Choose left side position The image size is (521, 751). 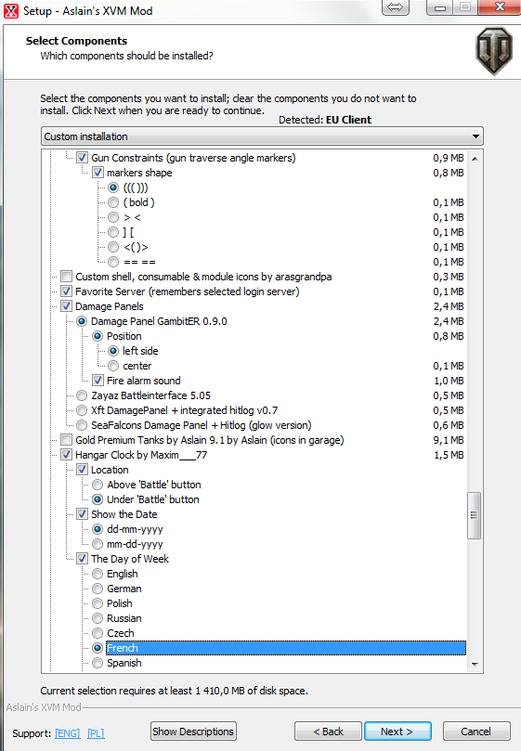pos(113,351)
